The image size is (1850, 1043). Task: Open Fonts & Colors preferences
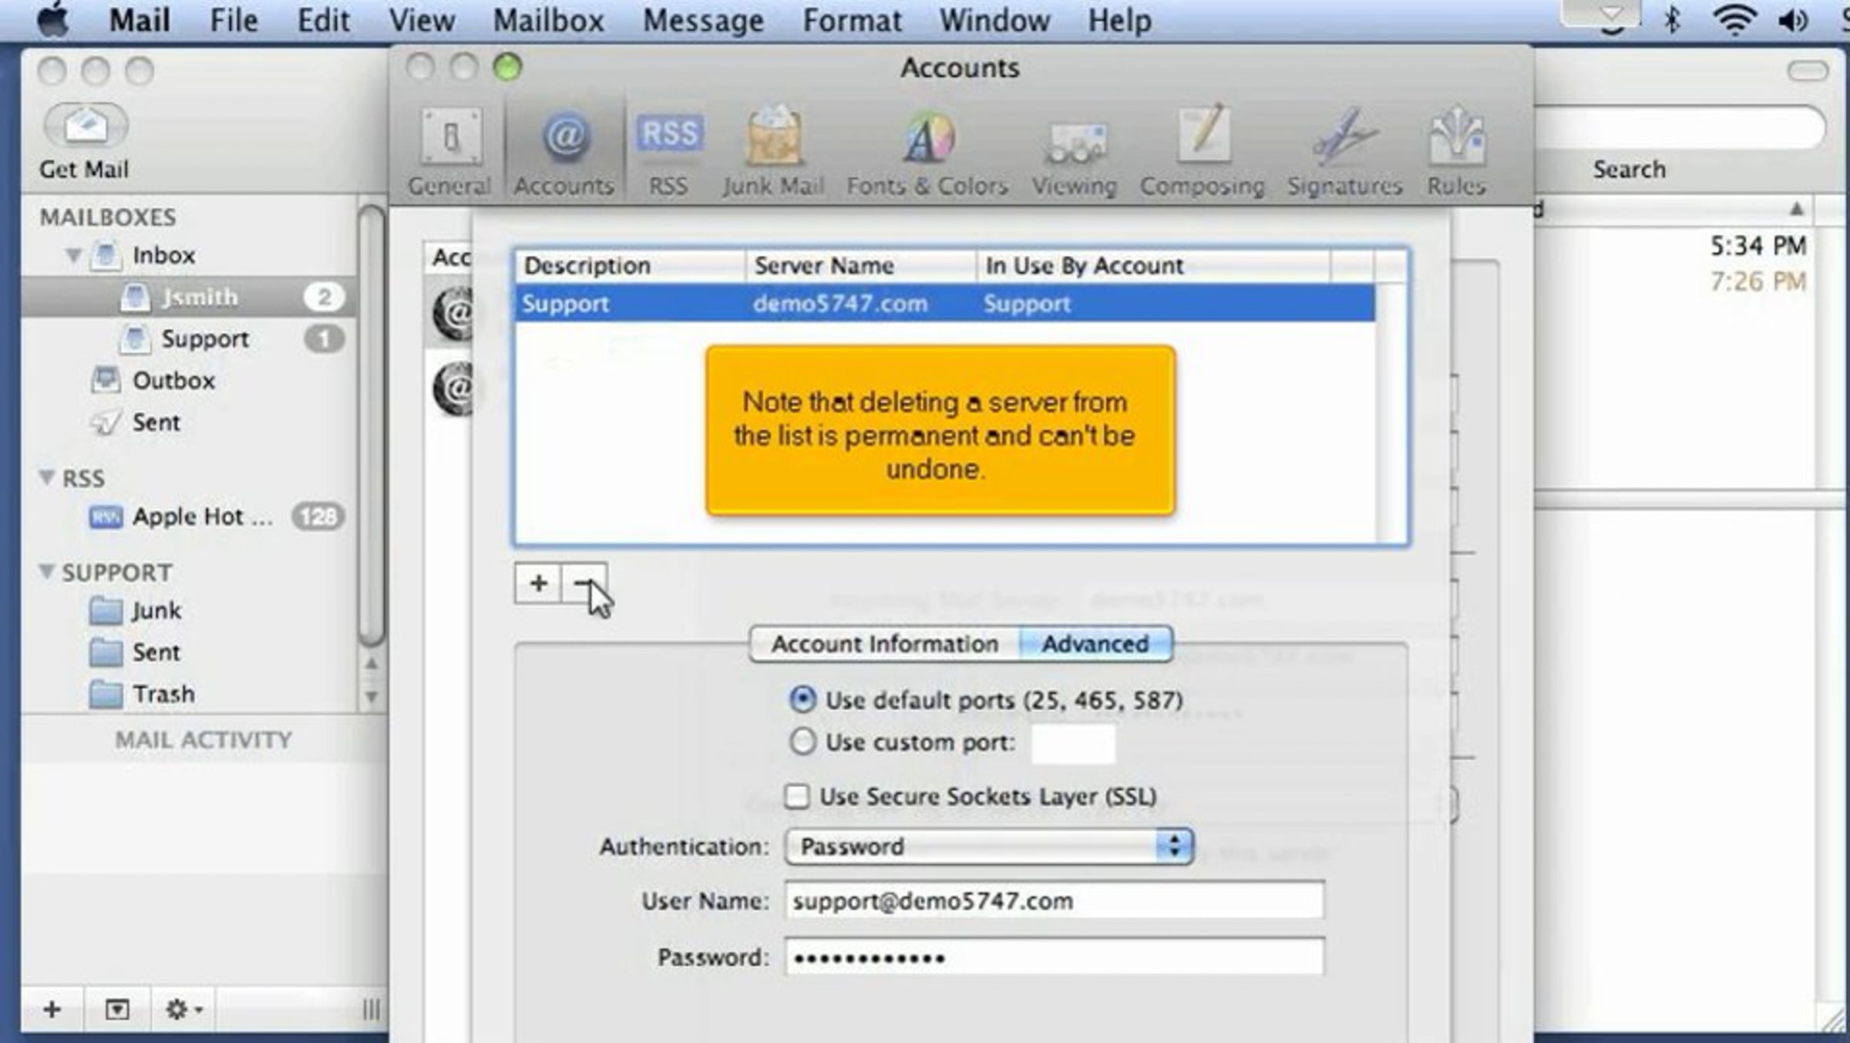tap(927, 139)
